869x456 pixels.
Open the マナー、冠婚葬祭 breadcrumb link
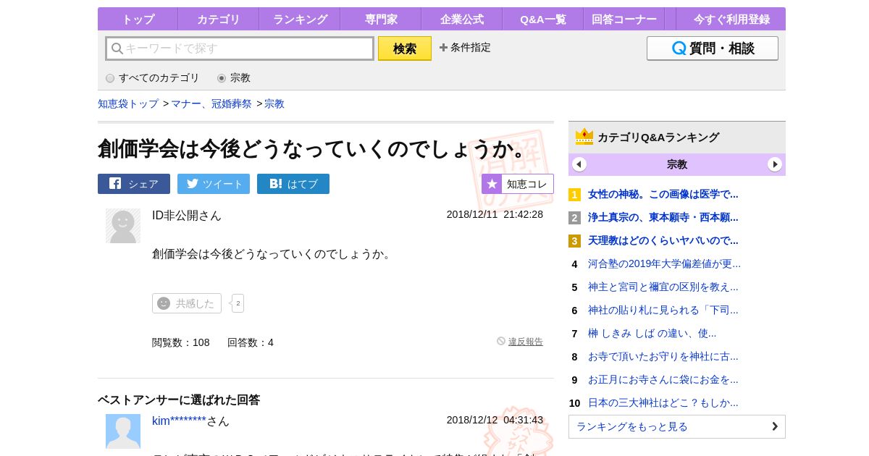(x=211, y=104)
